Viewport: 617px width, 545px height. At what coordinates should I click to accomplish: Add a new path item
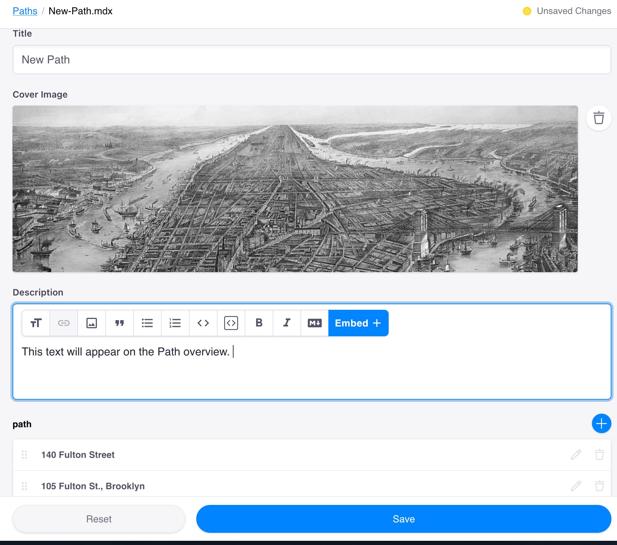point(602,424)
